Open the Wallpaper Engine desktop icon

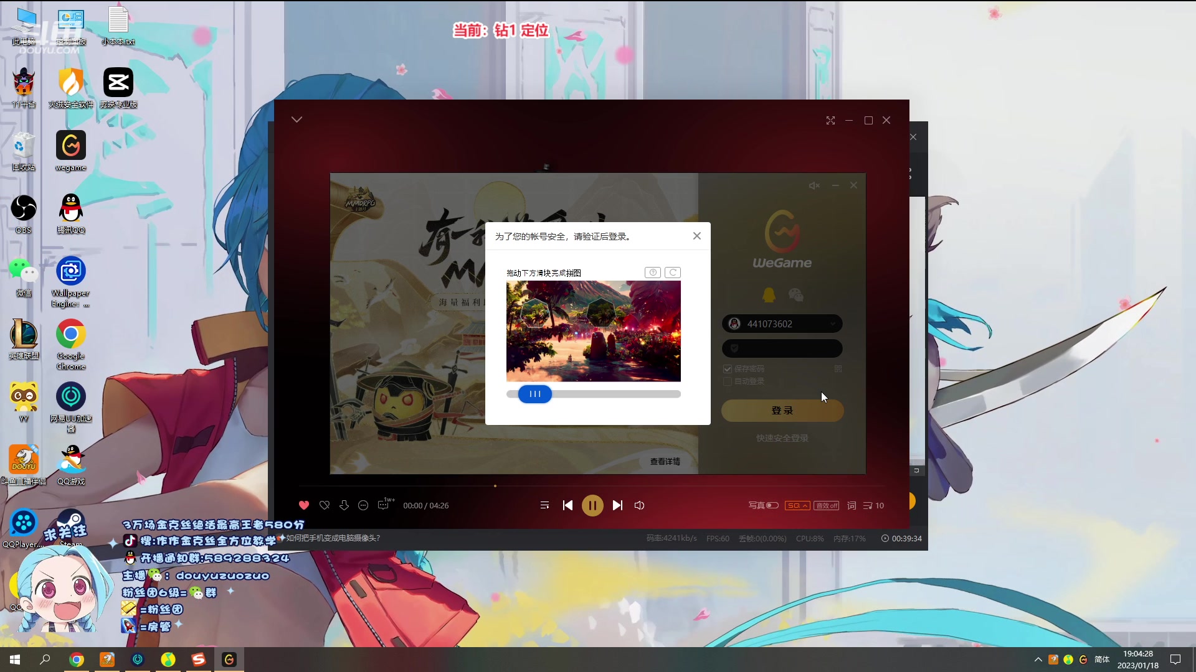(x=71, y=281)
